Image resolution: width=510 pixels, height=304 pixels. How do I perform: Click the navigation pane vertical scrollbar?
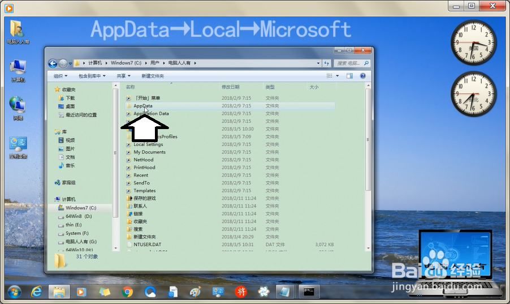point(115,152)
